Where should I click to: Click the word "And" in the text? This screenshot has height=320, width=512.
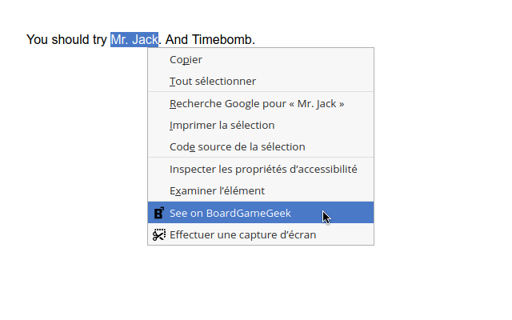[177, 39]
